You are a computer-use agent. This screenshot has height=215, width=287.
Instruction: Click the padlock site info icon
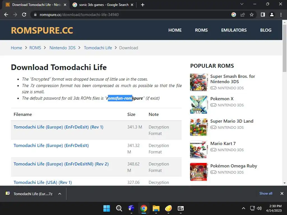click(35, 15)
